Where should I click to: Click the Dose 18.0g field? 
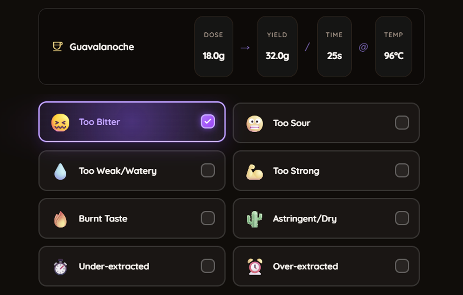[x=213, y=47]
